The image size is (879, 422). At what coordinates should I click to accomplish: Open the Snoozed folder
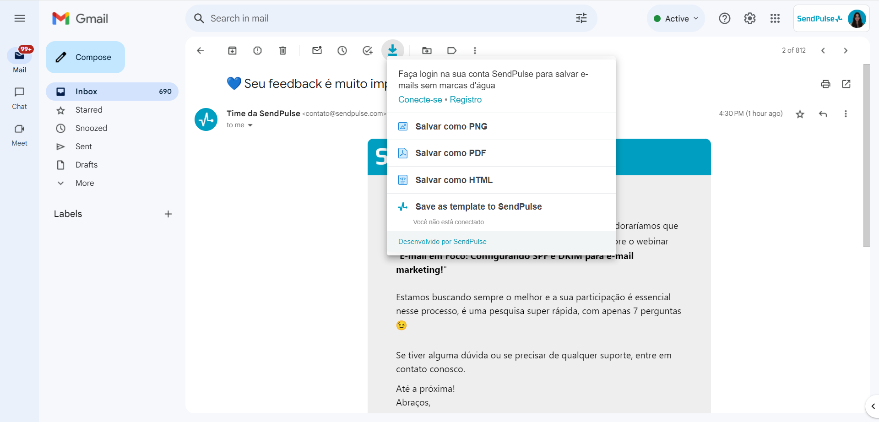point(112,128)
